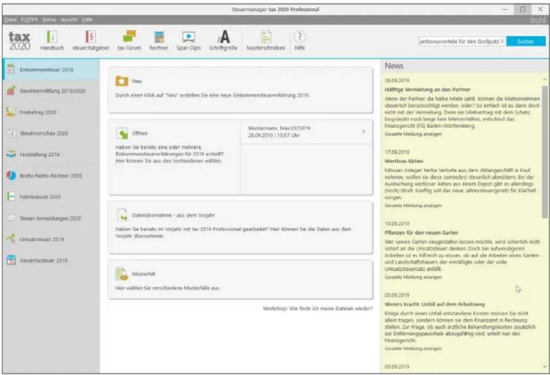Open Gewinnermittlung 2019/2020 module
Image resolution: width=550 pixels, height=375 pixels.
click(51, 91)
